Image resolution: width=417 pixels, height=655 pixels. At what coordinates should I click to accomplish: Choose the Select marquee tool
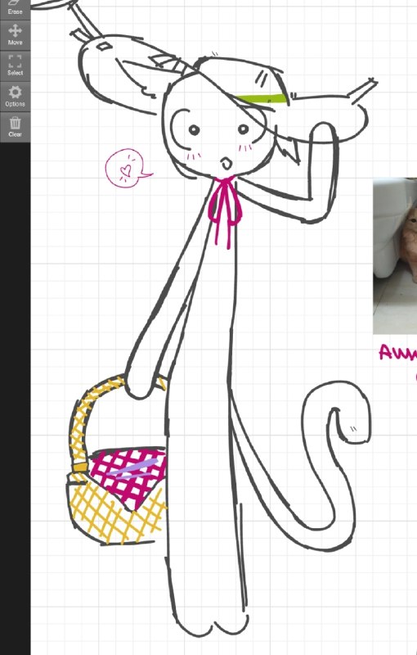[x=15, y=65]
